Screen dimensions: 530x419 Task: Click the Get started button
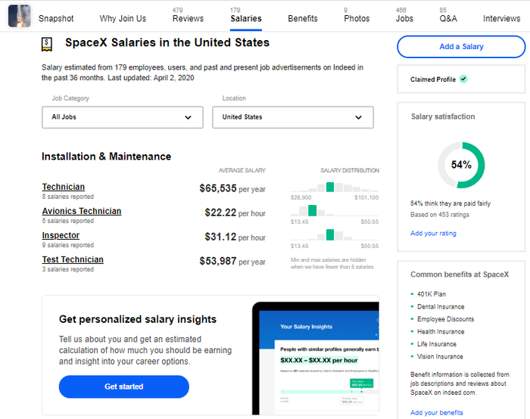point(124,386)
